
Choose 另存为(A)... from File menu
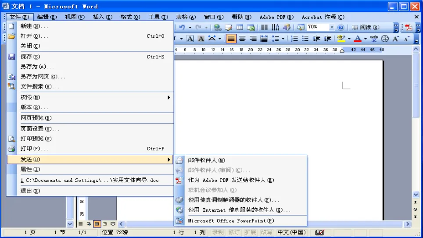click(x=90, y=67)
